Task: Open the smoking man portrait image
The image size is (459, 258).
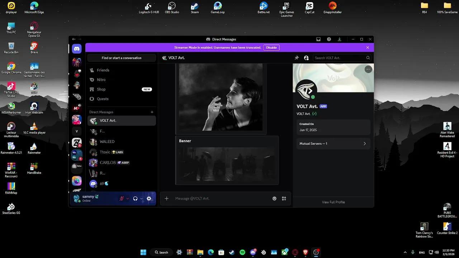Action: pos(221,98)
